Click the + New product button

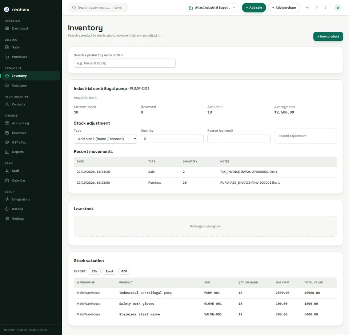[x=328, y=36]
